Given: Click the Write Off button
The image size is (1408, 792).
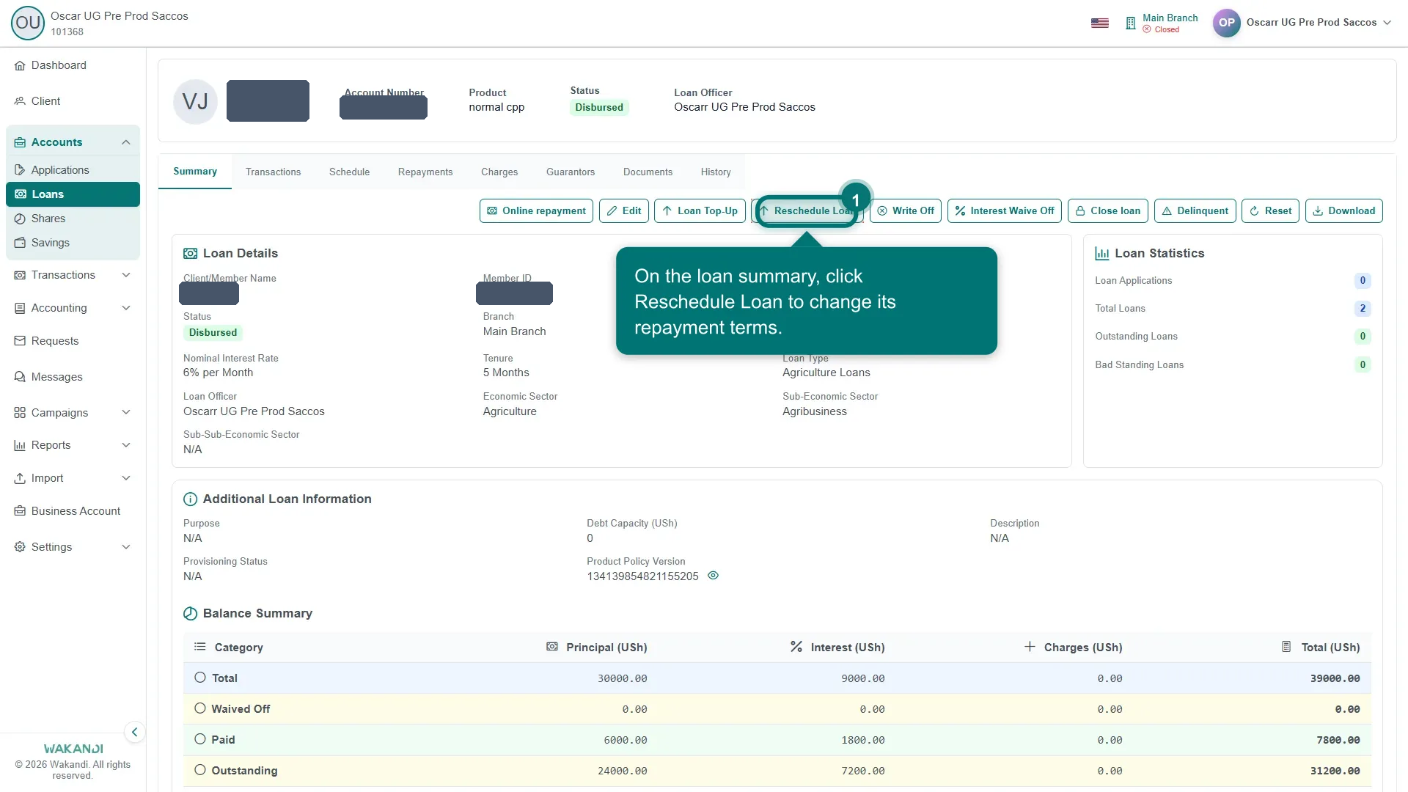Looking at the screenshot, I should coord(906,211).
